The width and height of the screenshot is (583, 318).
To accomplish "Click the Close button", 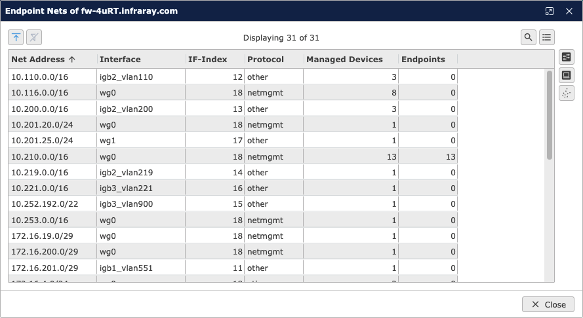I will pyautogui.click(x=548, y=304).
